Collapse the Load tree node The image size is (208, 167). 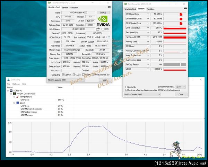tap(14, 103)
